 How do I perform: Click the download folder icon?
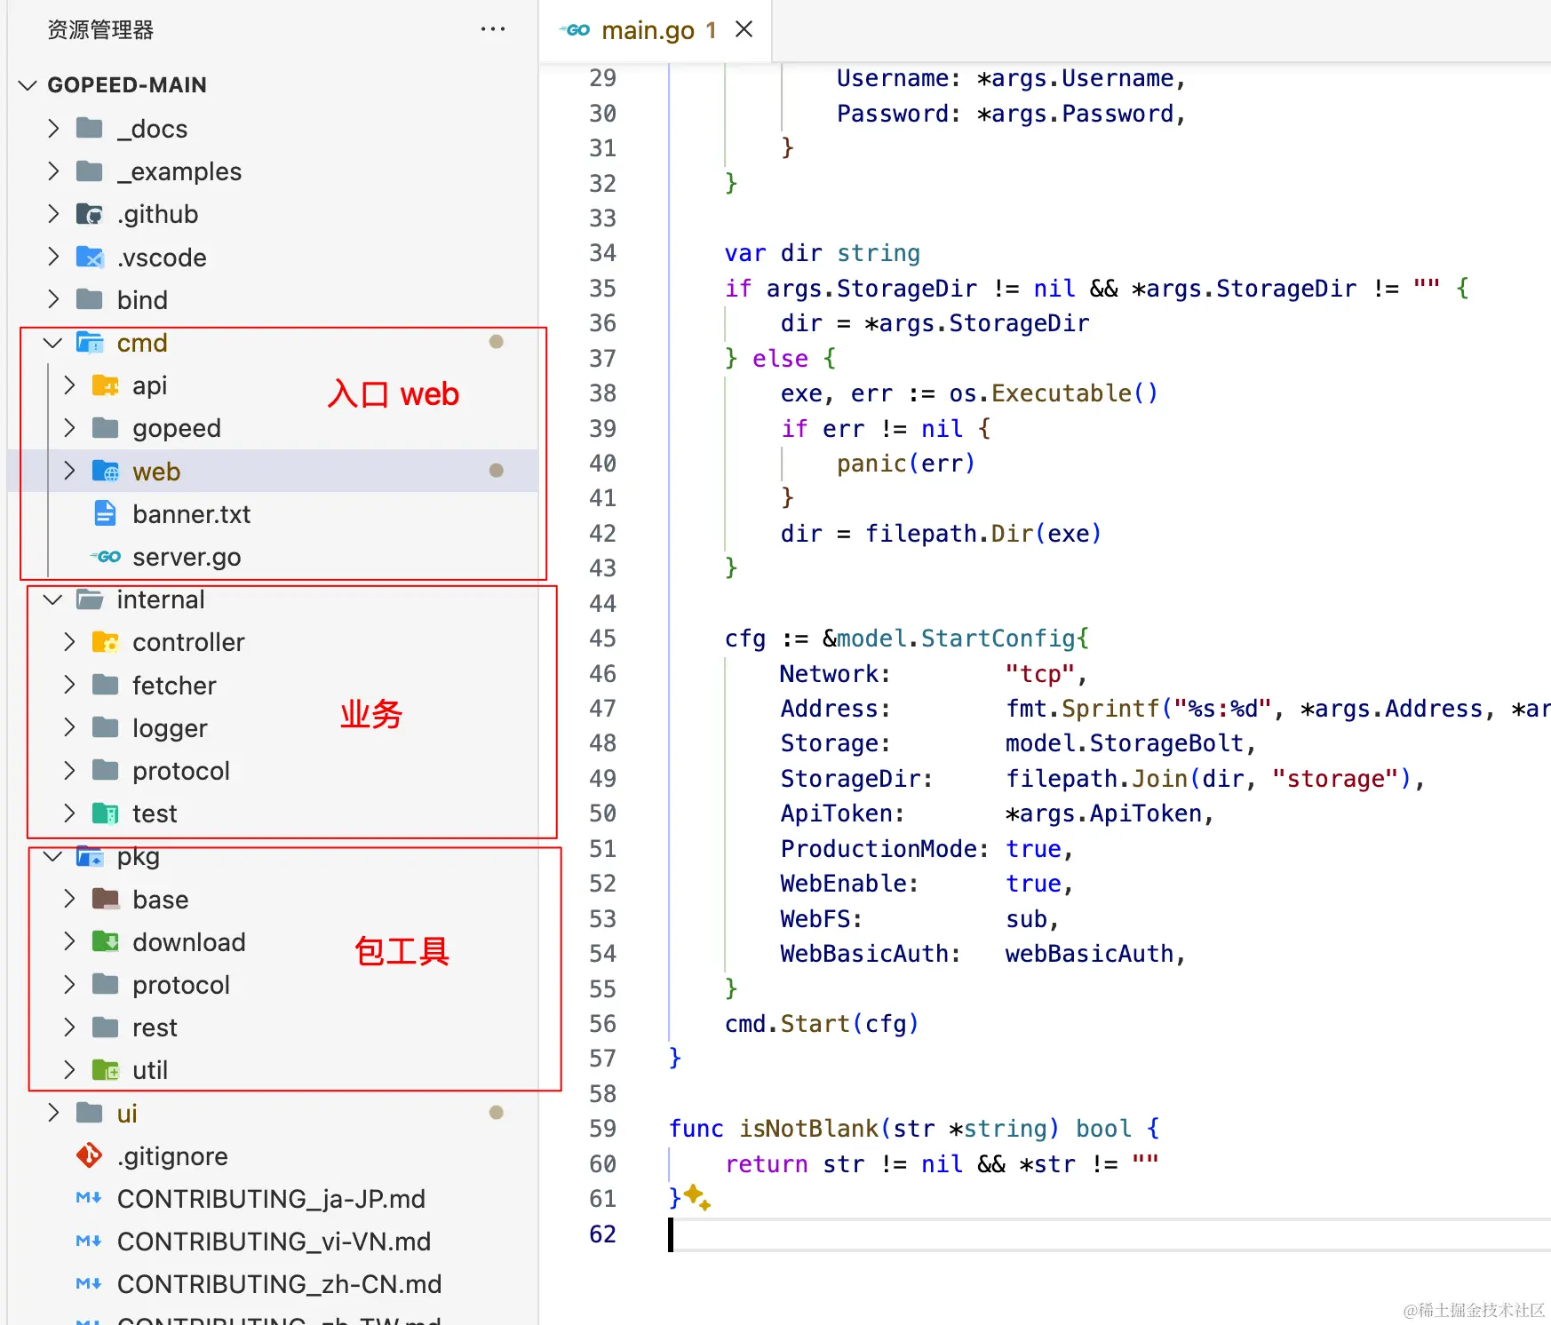point(106,942)
